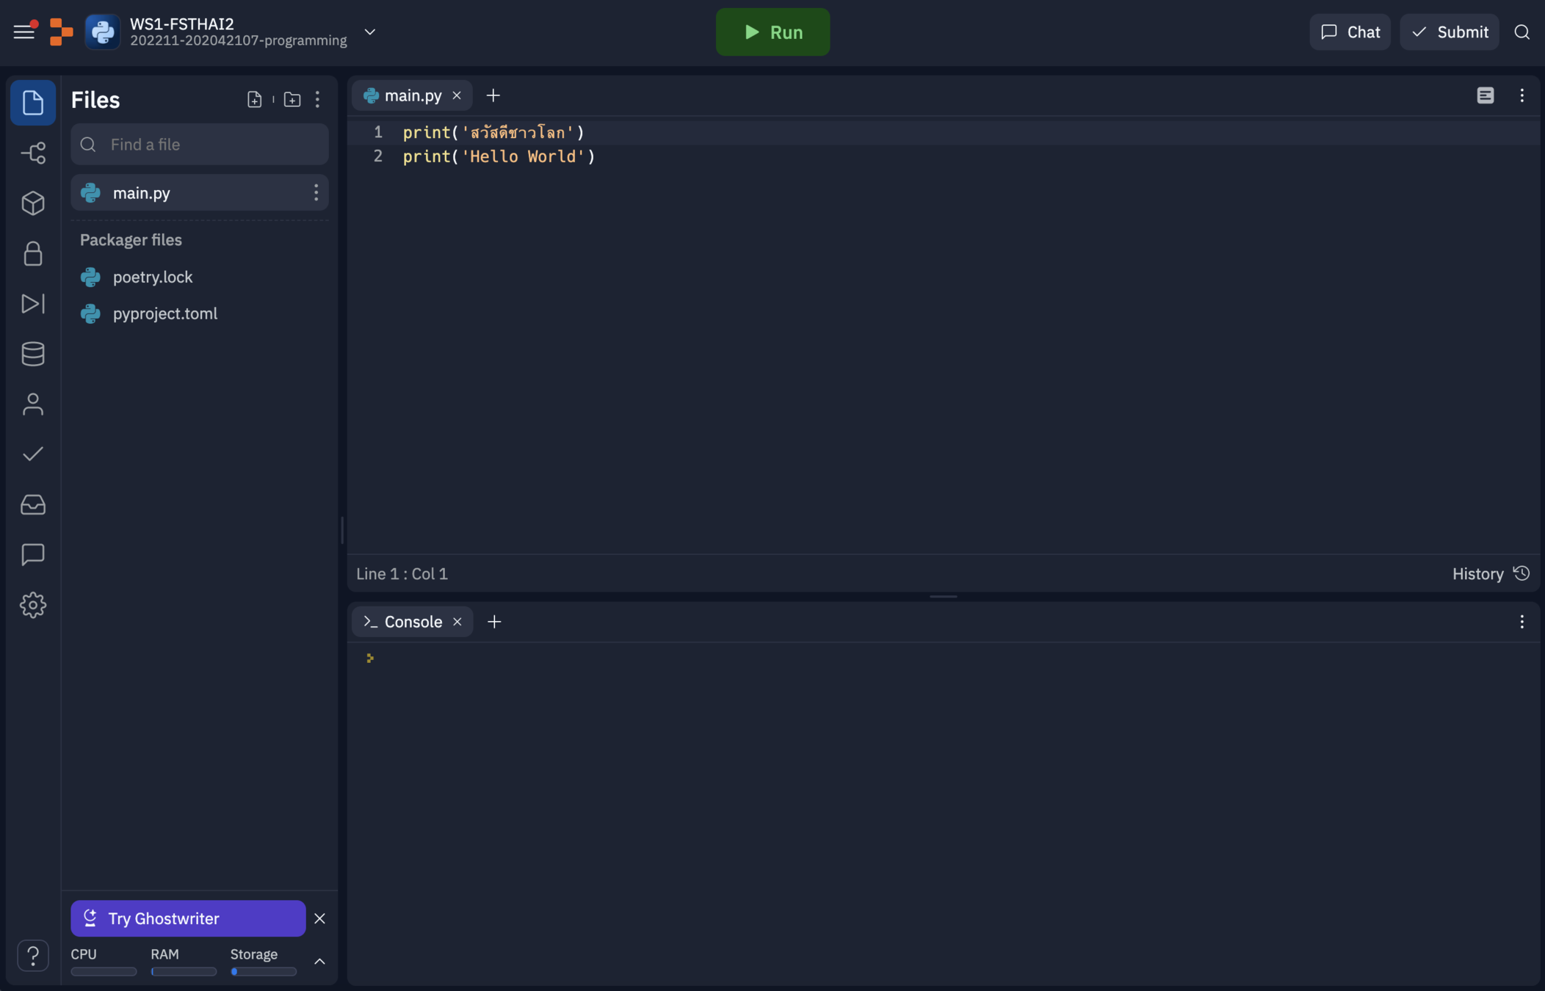Viewport: 1545px width, 991px height.
Task: Toggle the editor layout panel icon
Action: [1485, 95]
